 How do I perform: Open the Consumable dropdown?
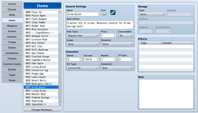126,36
